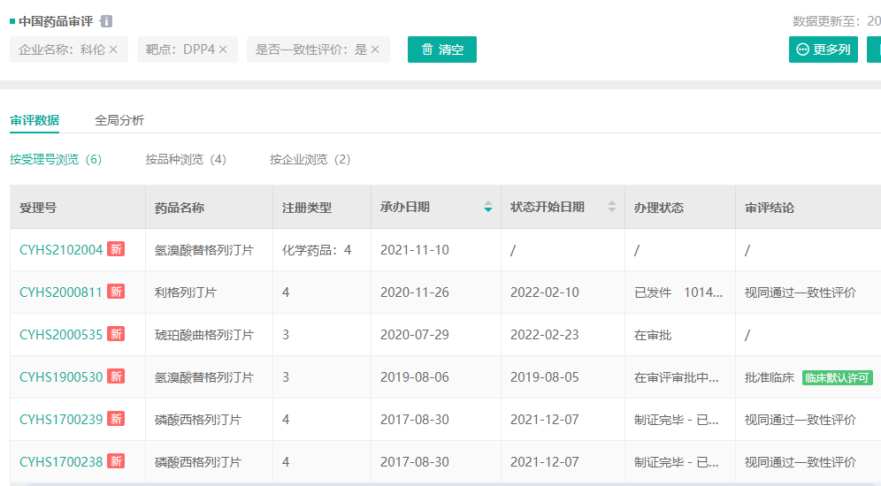Open record CYHS2000811
Image resolution: width=881 pixels, height=486 pixels.
point(61,292)
